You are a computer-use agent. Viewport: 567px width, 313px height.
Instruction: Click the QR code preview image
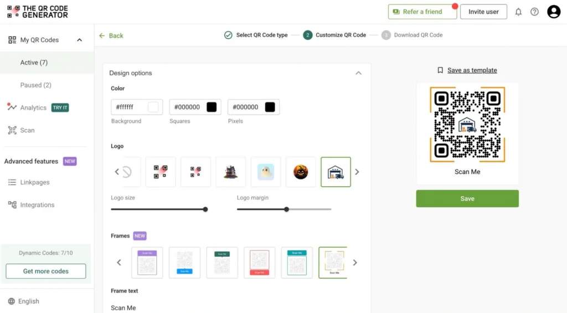tap(467, 125)
